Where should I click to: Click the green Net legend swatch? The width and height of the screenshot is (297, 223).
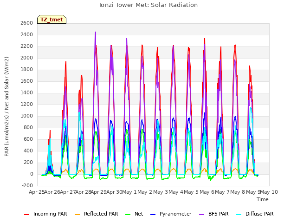(128, 214)
